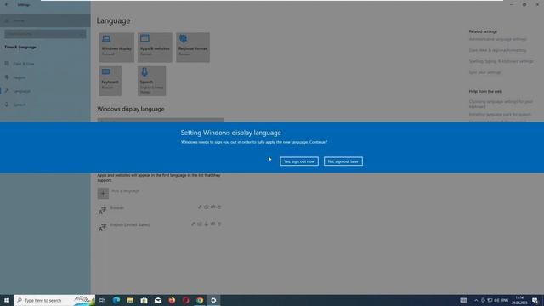544x306 pixels.
Task: Open the Mail app from the taskbar
Action: pyautogui.click(x=158, y=300)
